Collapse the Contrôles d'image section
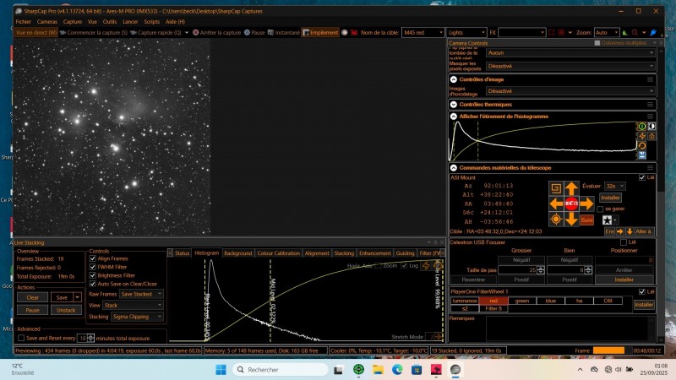Viewport: 676px width, 380px height. (454, 79)
